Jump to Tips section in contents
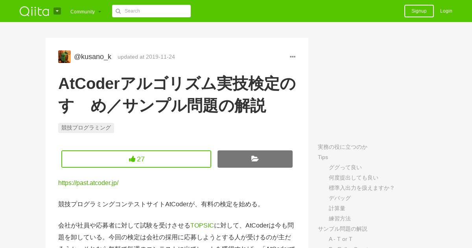Screen dimensions: 472x248 click(323, 157)
